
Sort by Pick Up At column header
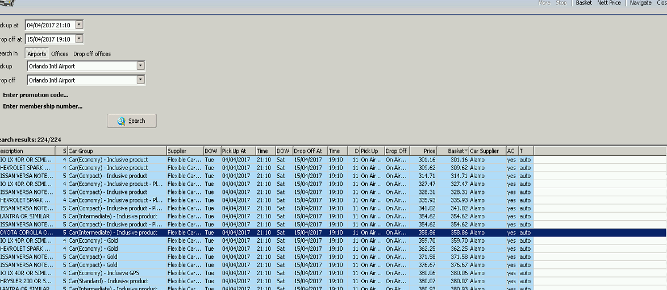coord(238,151)
